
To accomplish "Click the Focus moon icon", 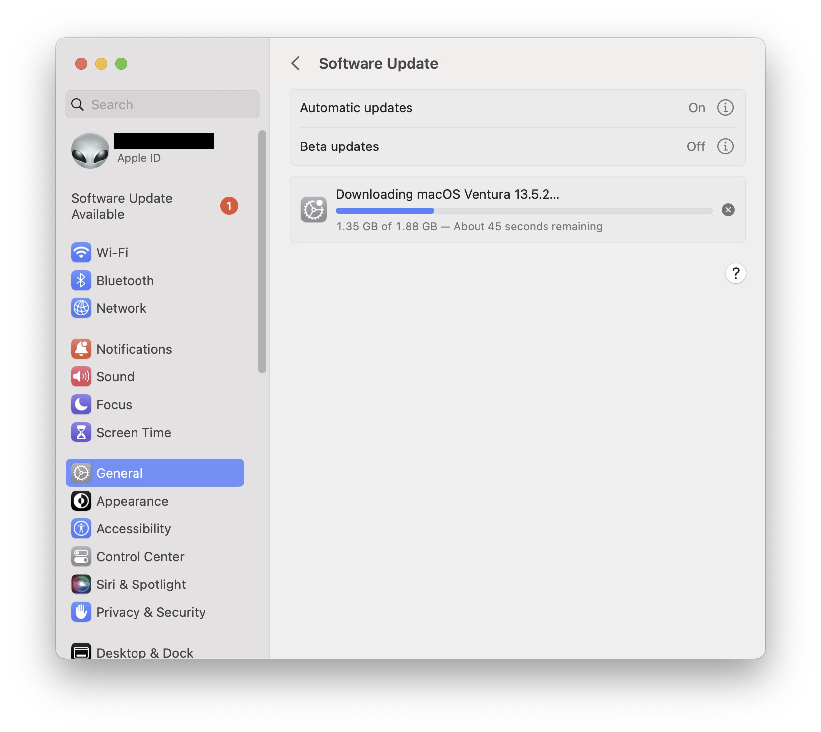I will click(x=81, y=404).
